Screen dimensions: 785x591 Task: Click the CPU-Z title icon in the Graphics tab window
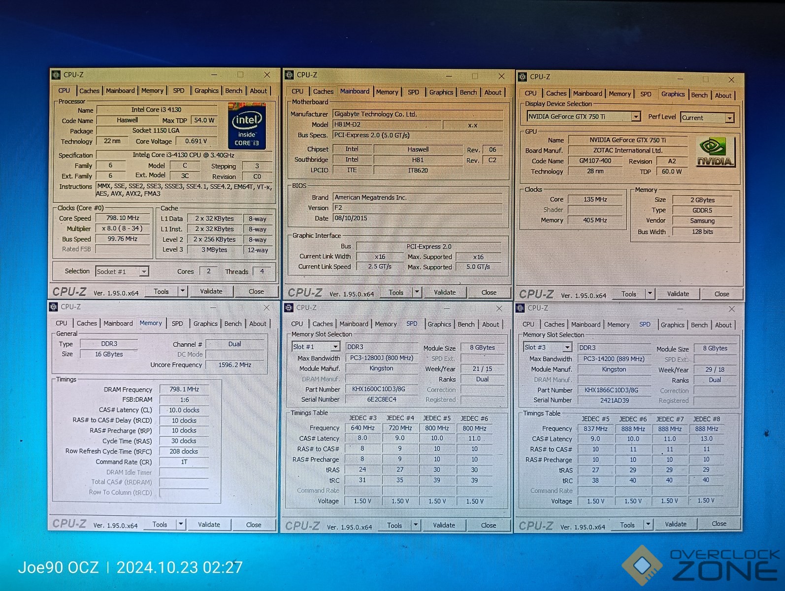pos(523,77)
